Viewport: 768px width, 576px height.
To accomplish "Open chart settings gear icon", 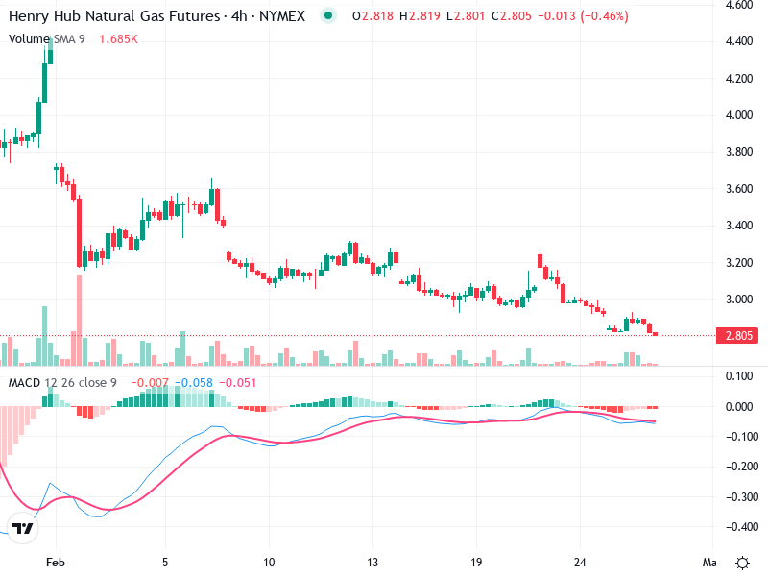I will pyautogui.click(x=742, y=562).
